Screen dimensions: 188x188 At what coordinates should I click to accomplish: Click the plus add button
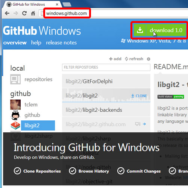tap(115, 59)
